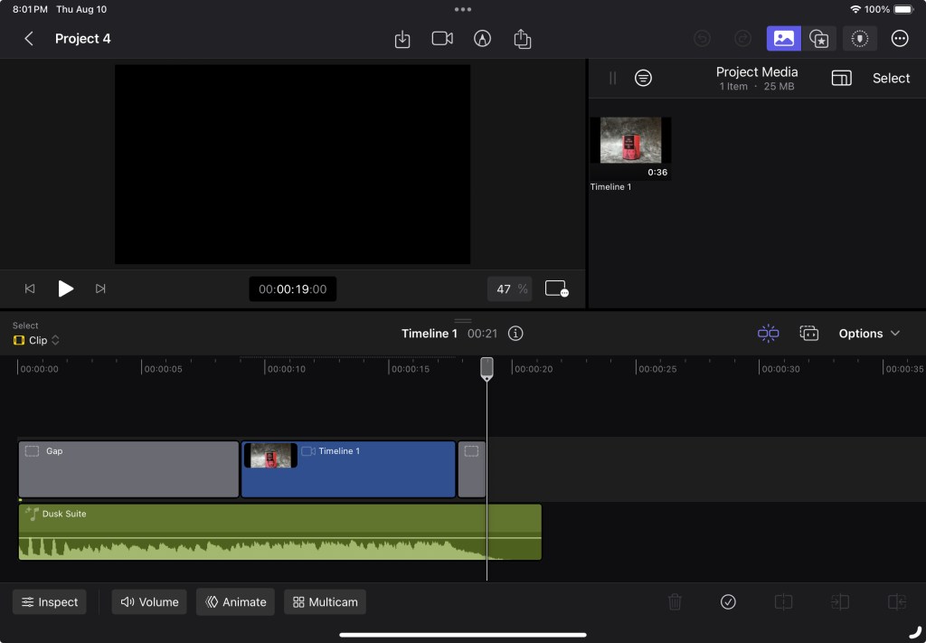Toggle the photos media browser button
The width and height of the screenshot is (926, 643).
(x=783, y=39)
